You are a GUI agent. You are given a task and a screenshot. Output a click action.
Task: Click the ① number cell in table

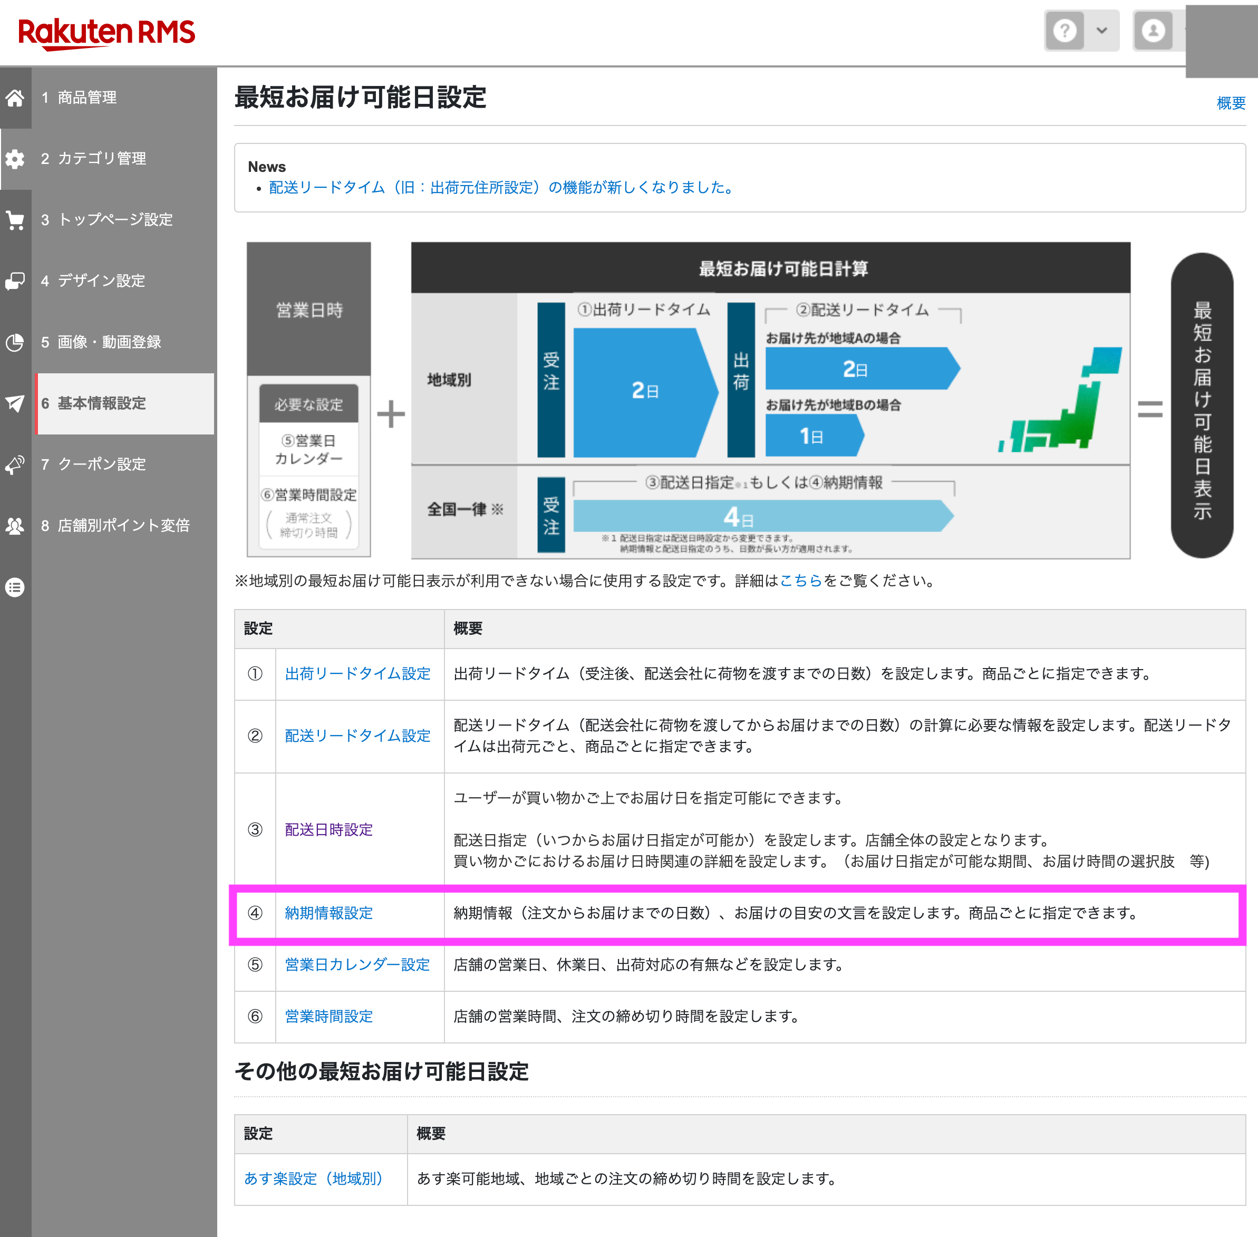tap(255, 674)
